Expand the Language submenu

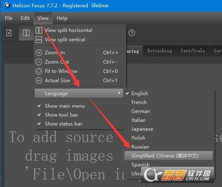tap(79, 93)
